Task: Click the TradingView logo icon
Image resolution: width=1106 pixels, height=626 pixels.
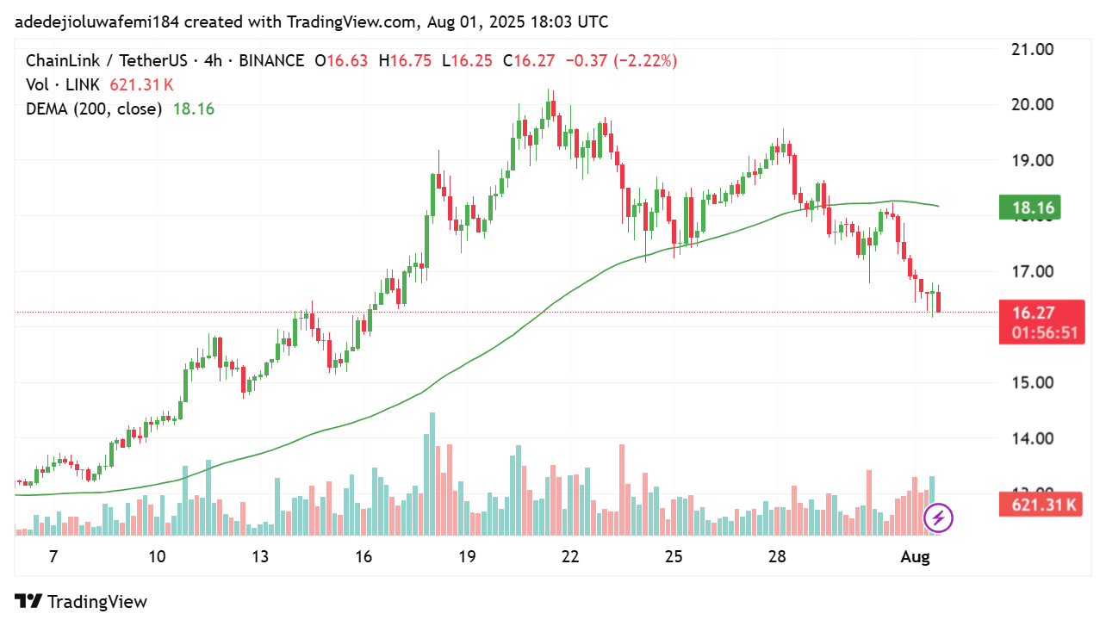Action: [28, 601]
